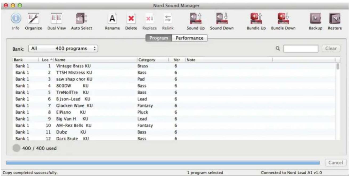Click the gray memory usage indicator

[x=16, y=148]
